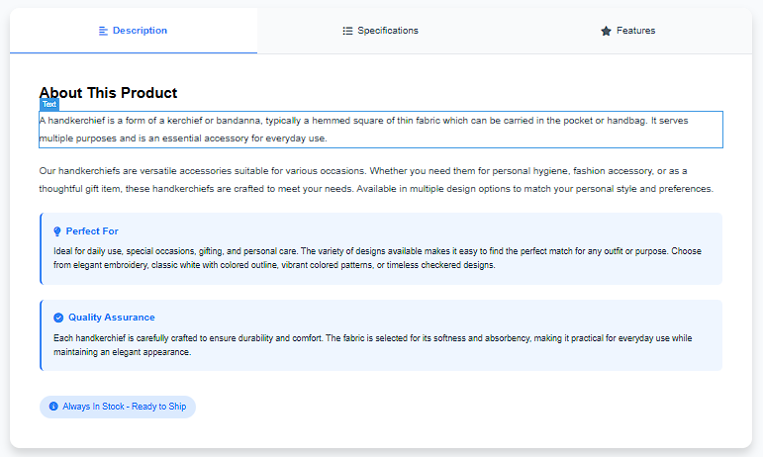Click the info icon in stock badge

pyautogui.click(x=53, y=407)
